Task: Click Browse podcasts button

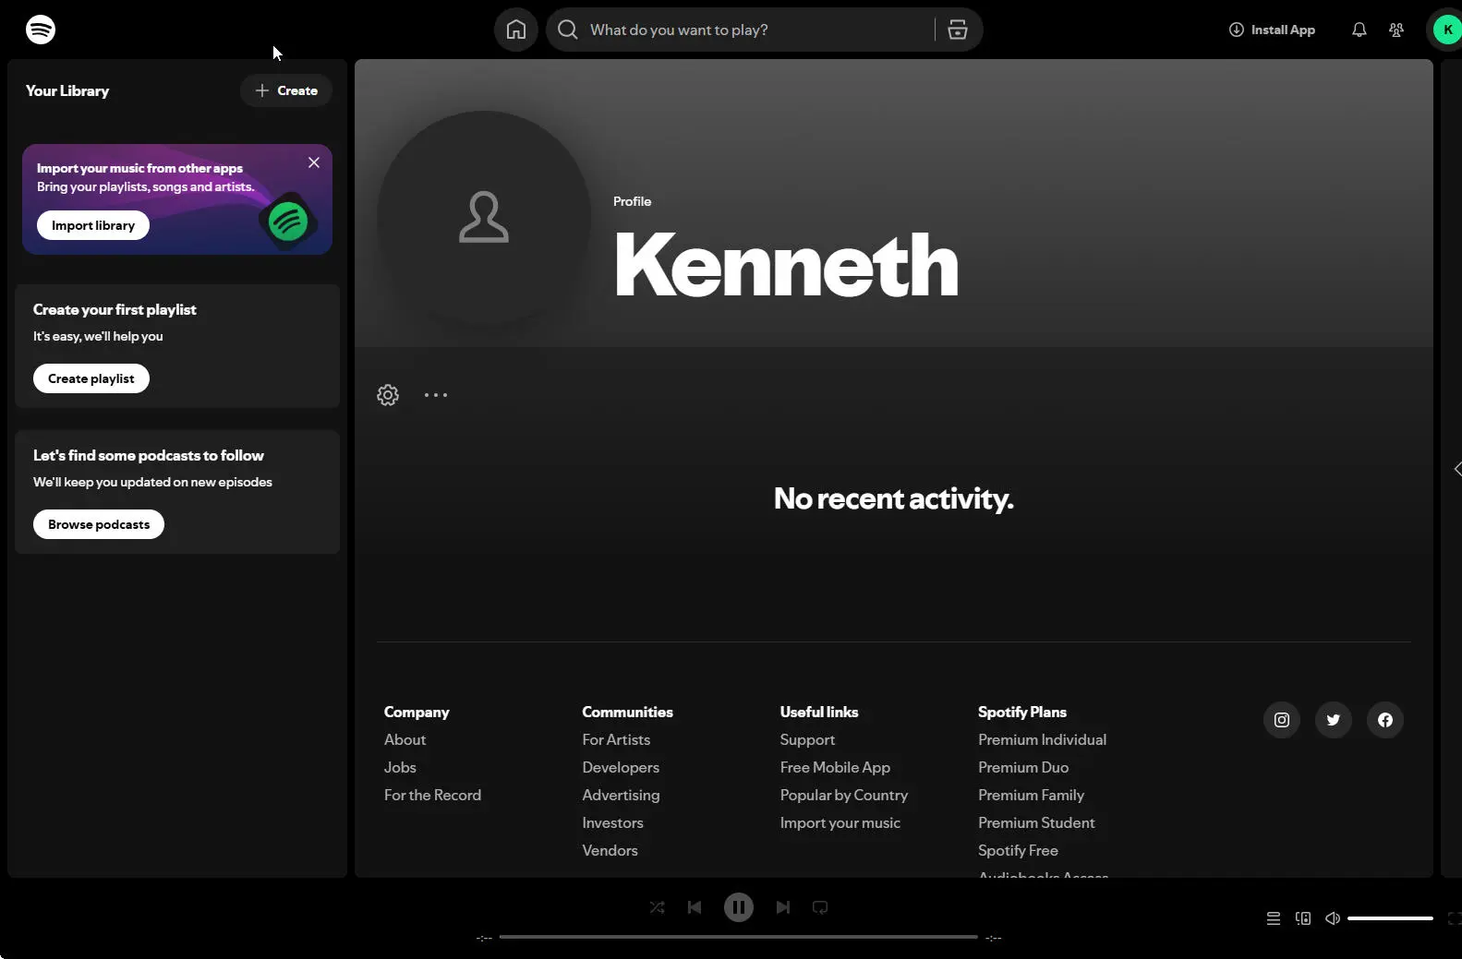Action: pos(99,524)
